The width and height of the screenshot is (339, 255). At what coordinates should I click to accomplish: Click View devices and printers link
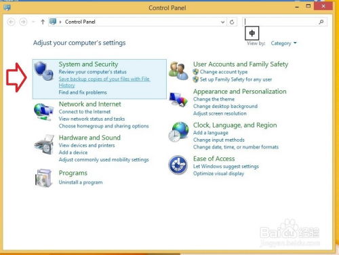(x=87, y=145)
